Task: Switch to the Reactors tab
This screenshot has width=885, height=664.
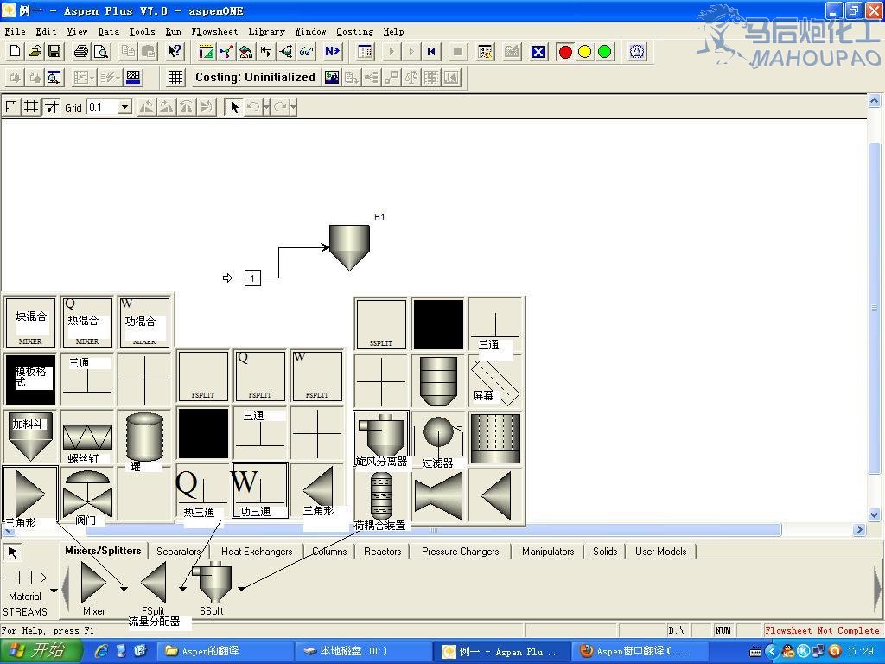Action: click(383, 552)
